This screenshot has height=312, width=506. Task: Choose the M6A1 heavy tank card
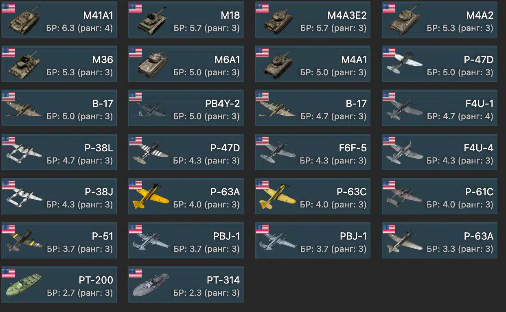point(186,64)
